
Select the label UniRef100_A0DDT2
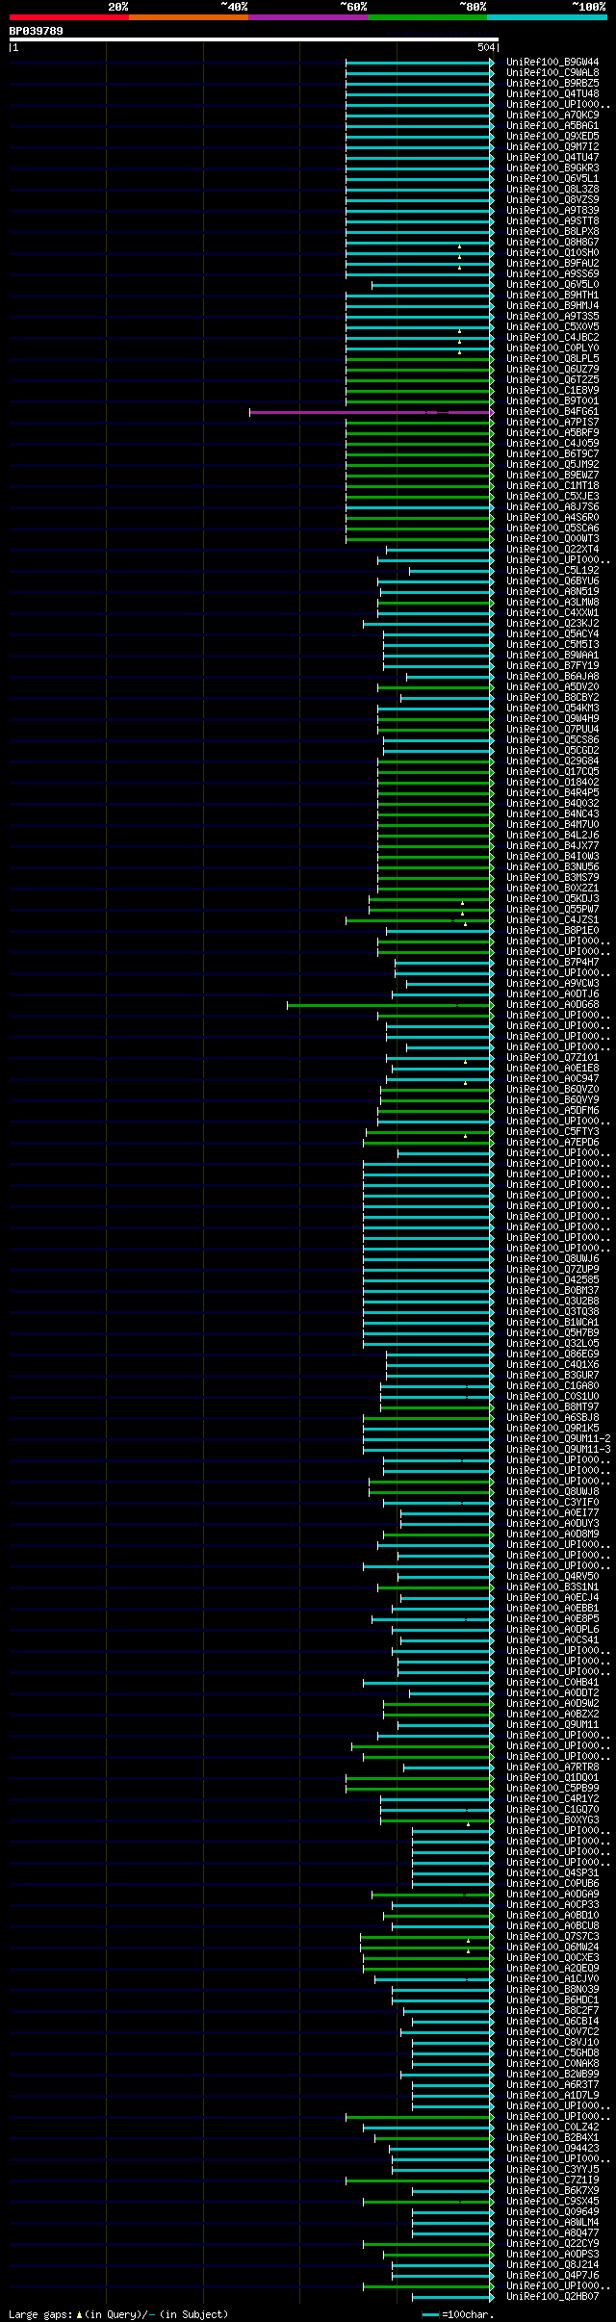[552, 1693]
